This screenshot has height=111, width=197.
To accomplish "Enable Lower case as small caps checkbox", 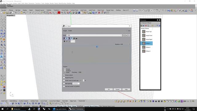I will click(64, 80).
